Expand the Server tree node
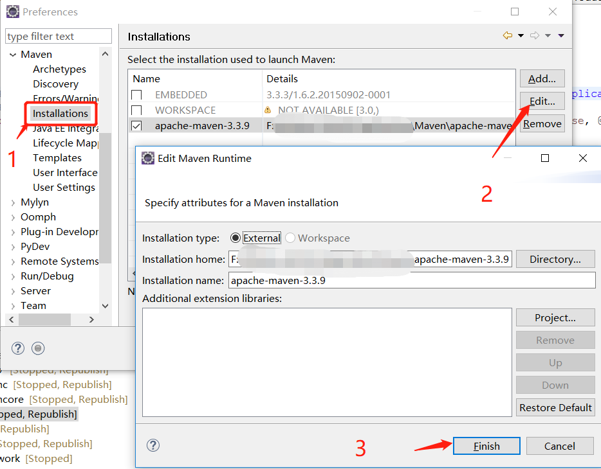601x469 pixels. 13,291
